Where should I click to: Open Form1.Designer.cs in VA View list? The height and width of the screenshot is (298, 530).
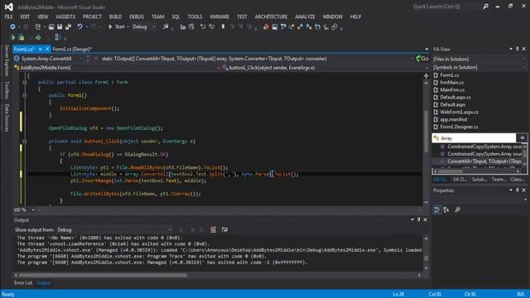coord(459,127)
